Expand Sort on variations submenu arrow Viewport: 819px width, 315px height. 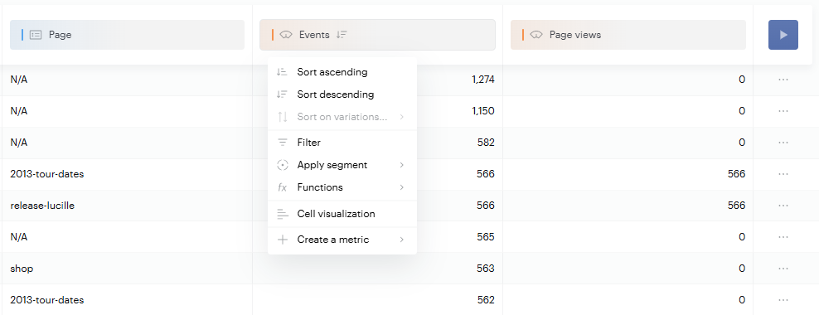click(x=402, y=117)
